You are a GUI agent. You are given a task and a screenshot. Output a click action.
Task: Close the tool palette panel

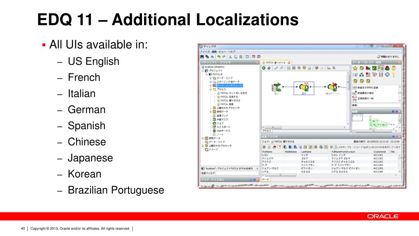tap(399, 62)
